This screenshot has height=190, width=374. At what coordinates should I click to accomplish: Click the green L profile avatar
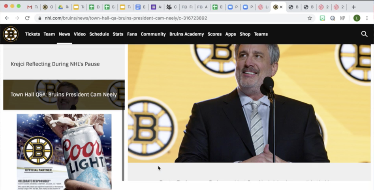coord(357,18)
